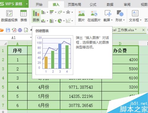Click the 6月份 cell
This screenshot has width=148, height=113.
tap(44, 105)
